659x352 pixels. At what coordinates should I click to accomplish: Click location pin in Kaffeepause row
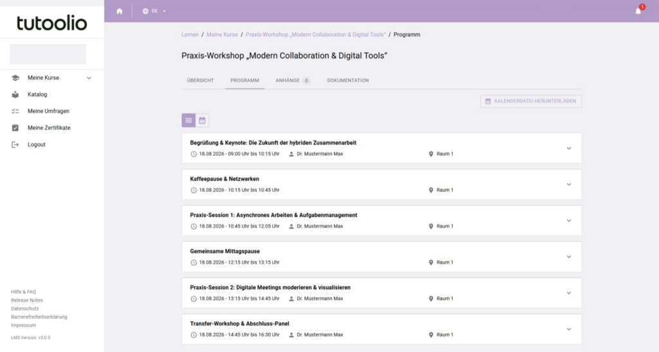[431, 190]
